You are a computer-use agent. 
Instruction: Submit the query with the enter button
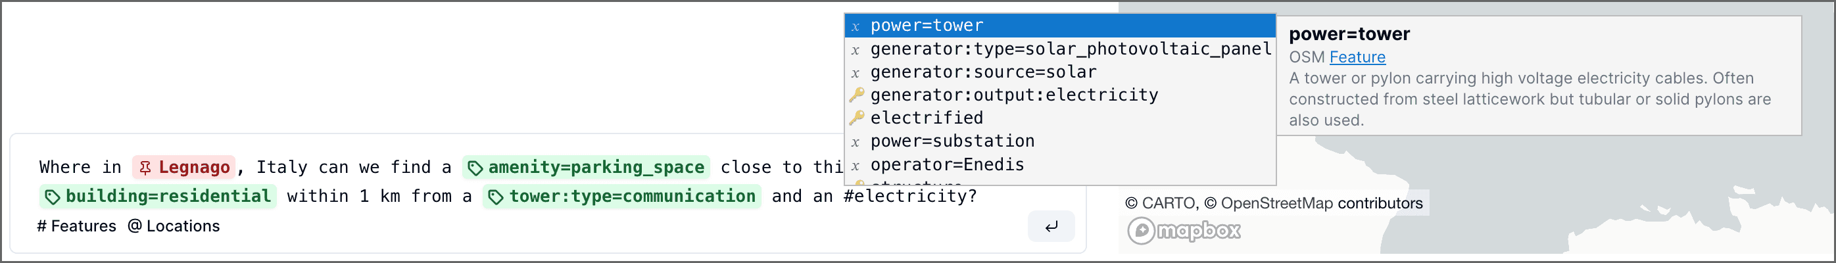[1051, 227]
